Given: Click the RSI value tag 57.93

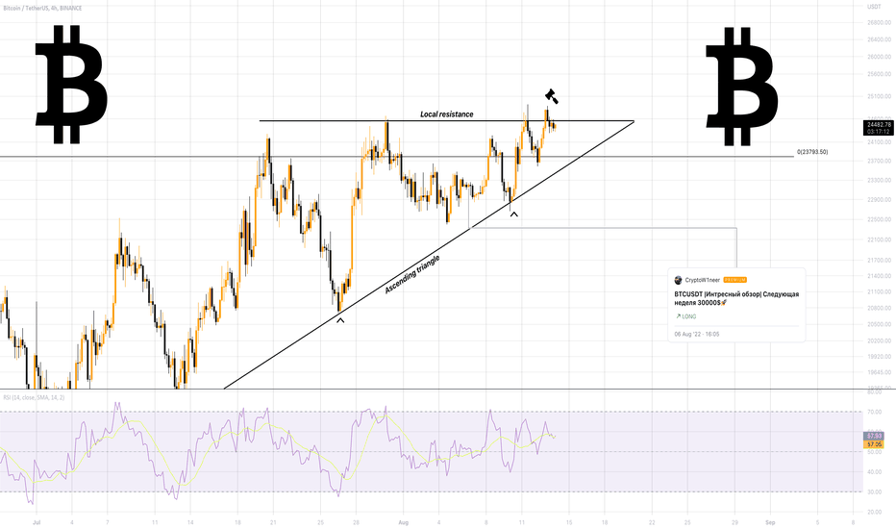Looking at the screenshot, I should coord(874,437).
